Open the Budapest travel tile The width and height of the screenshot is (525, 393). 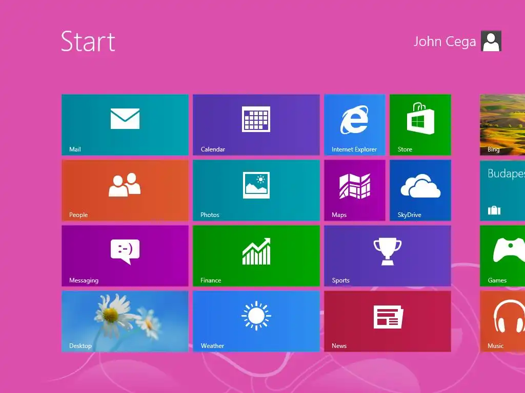click(x=502, y=190)
